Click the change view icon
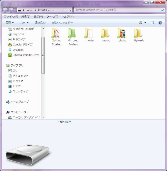The image size is (167, 171). (140, 22)
